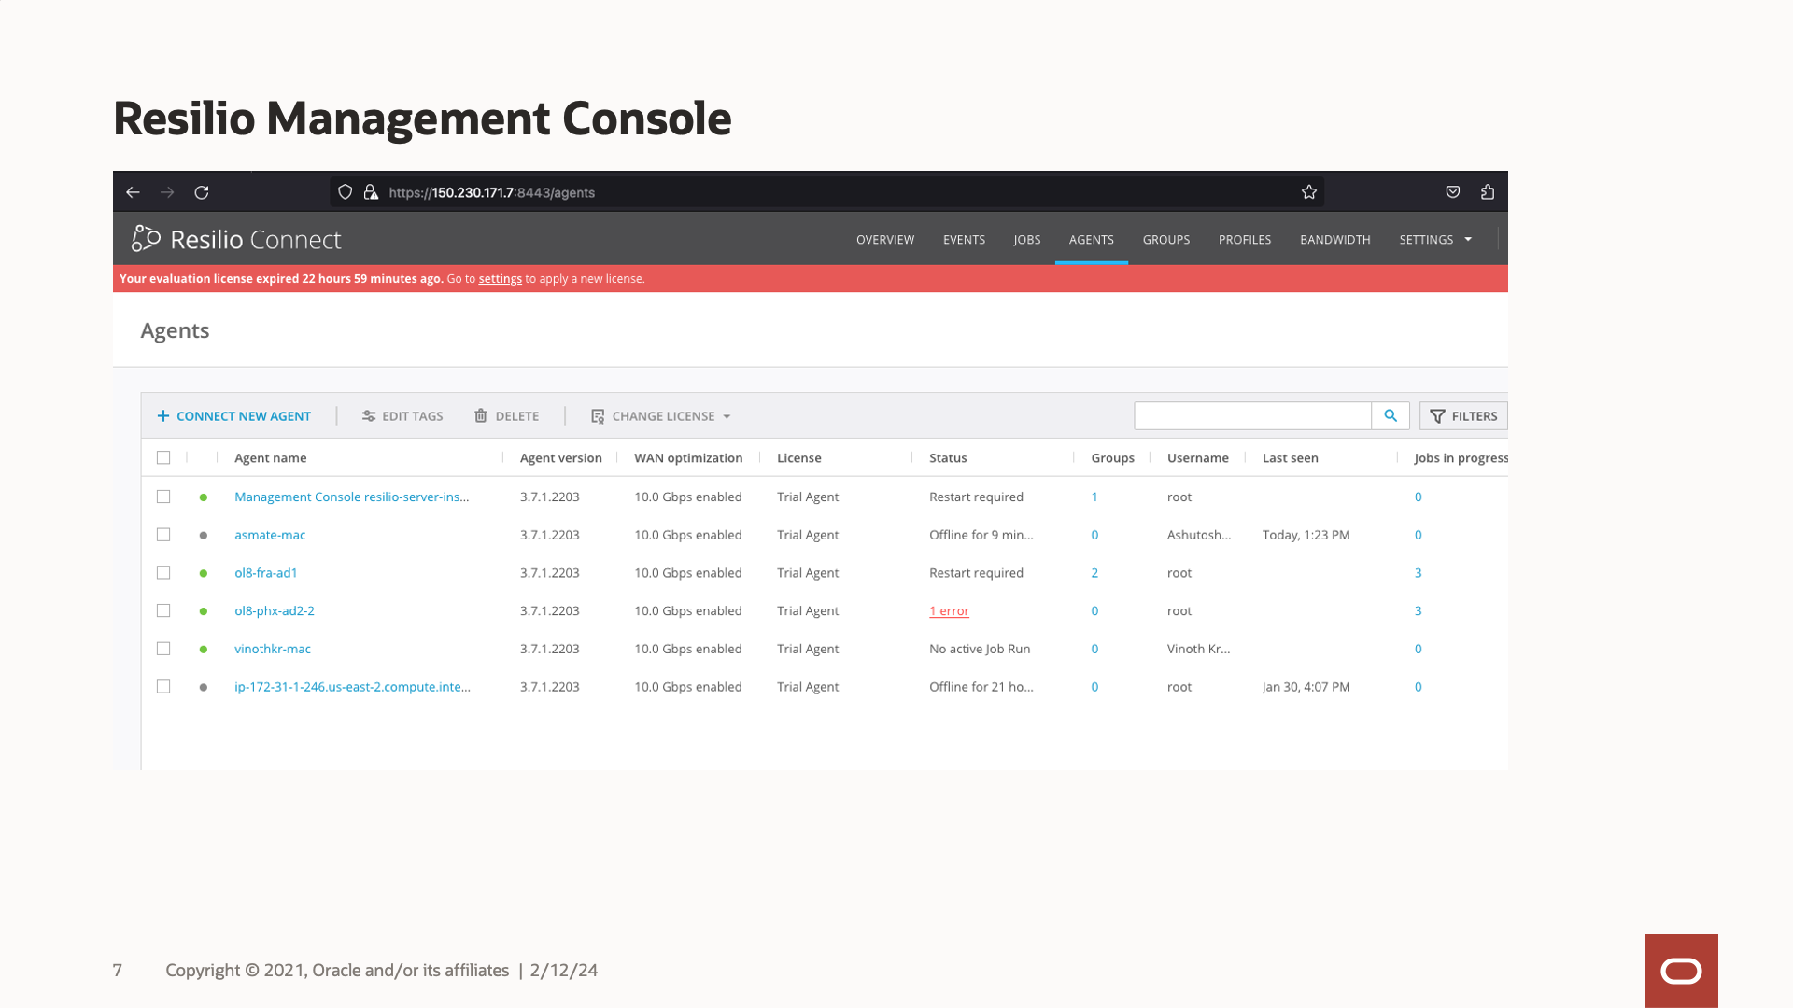Select the Edit Tags icon
Image resolution: width=1793 pixels, height=1008 pixels.
[369, 415]
